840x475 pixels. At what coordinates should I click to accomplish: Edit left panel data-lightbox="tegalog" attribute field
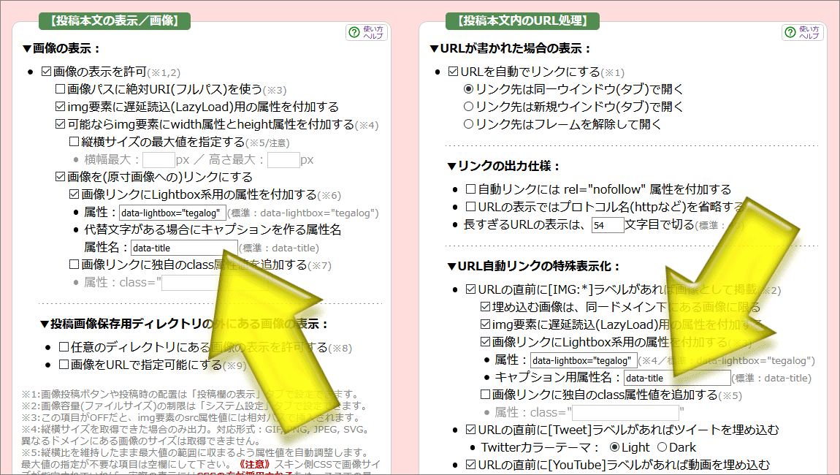[172, 213]
